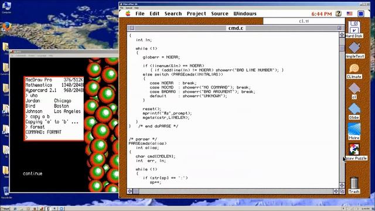375x211 pixels.
Task: Open the Project menu
Action: (x=196, y=13)
